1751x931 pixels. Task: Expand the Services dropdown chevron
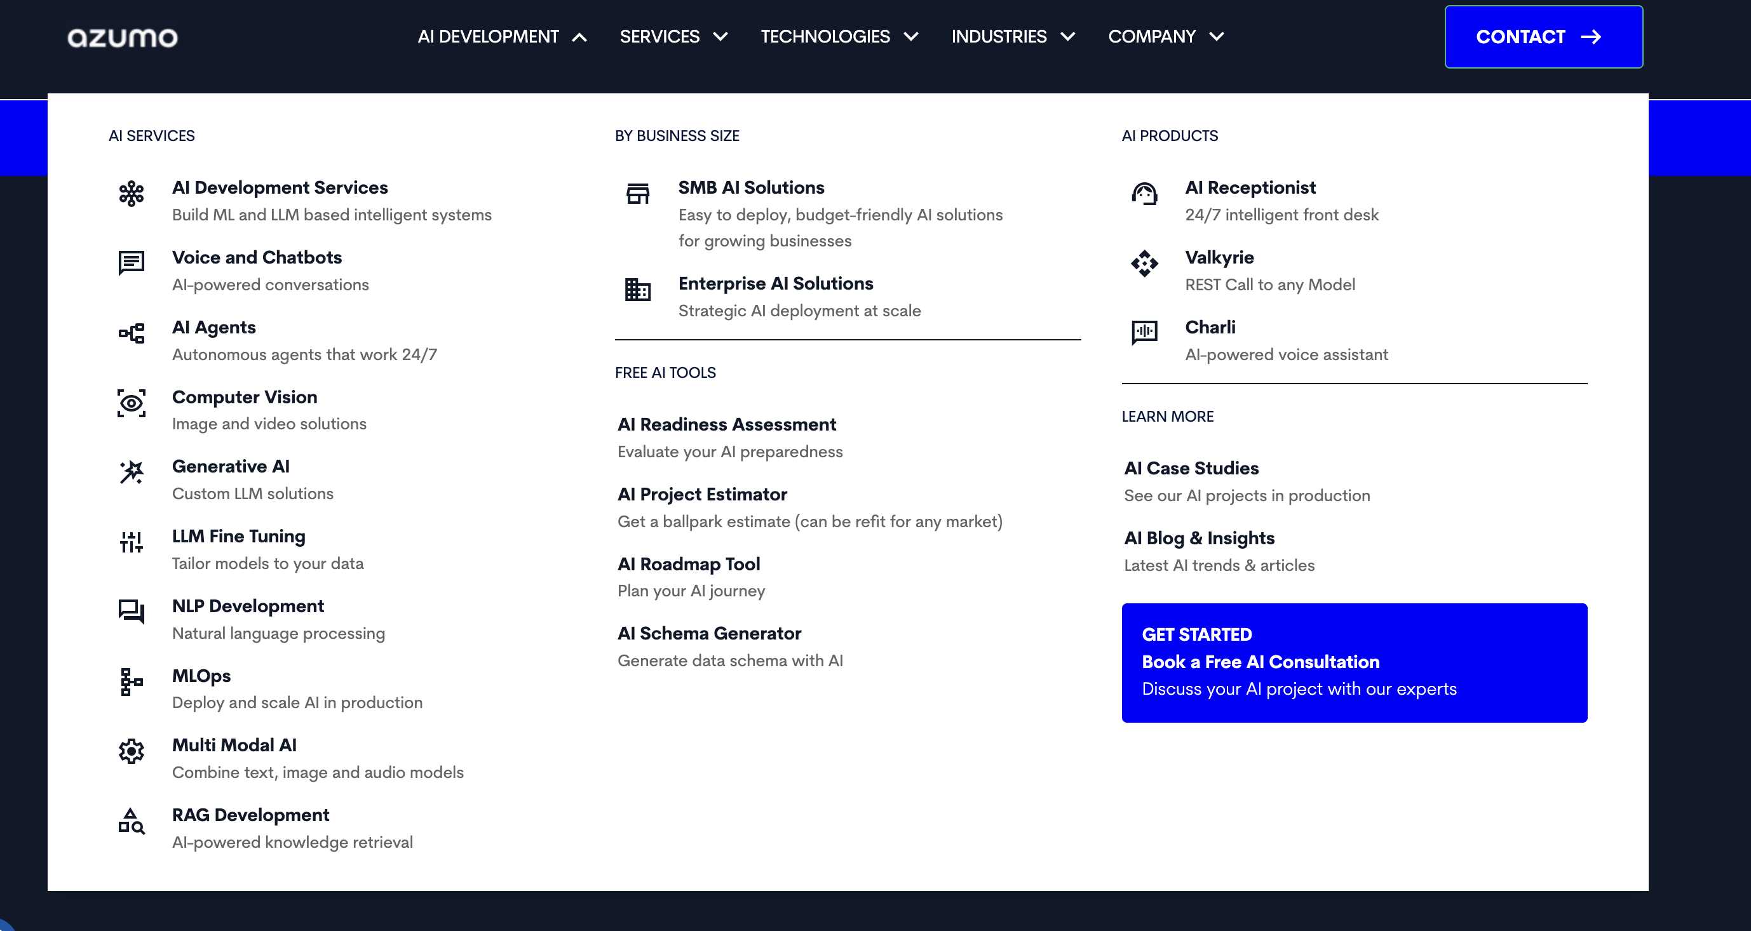[720, 37]
